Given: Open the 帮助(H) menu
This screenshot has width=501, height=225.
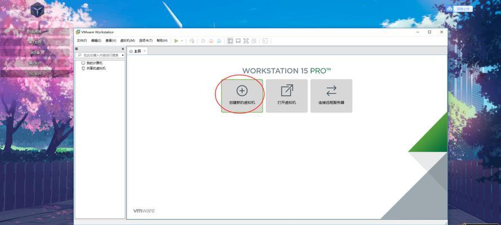Looking at the screenshot, I should point(162,41).
